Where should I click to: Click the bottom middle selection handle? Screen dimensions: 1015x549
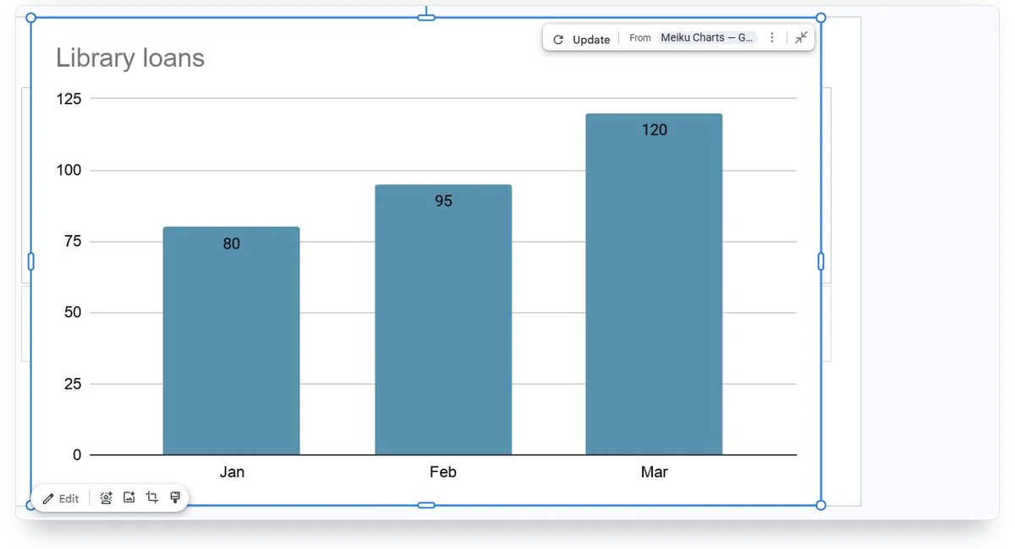426,505
